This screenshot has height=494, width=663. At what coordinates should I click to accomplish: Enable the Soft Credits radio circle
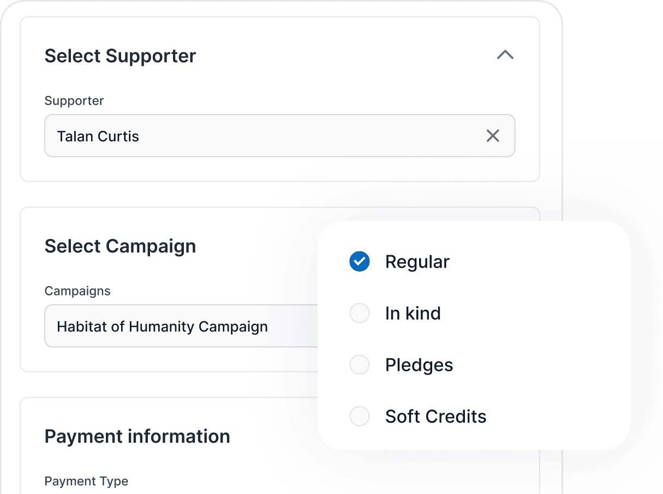pos(360,417)
